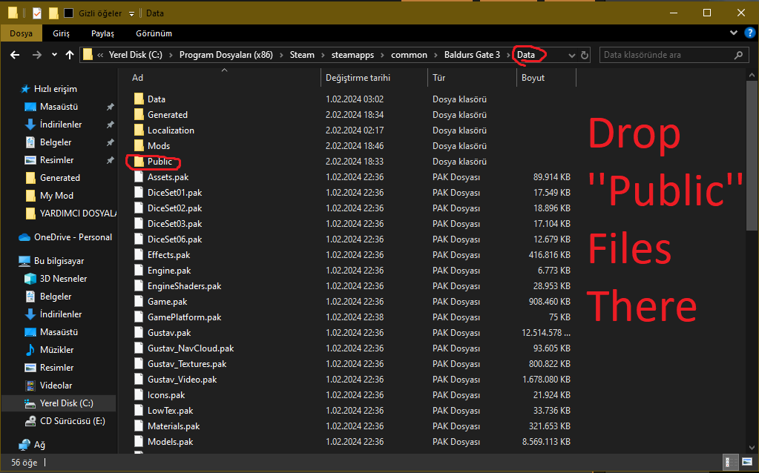The height and width of the screenshot is (473, 759).
Task: Select the Data folder icon in list
Action: 139,99
